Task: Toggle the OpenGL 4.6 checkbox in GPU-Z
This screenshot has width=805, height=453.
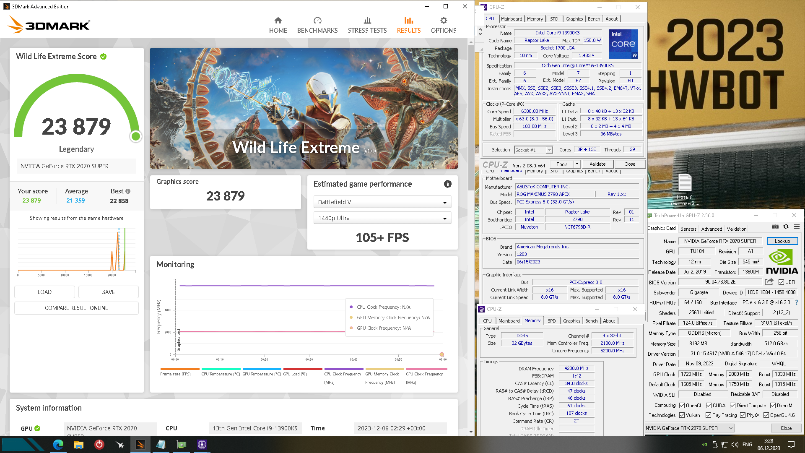Action: [766, 415]
